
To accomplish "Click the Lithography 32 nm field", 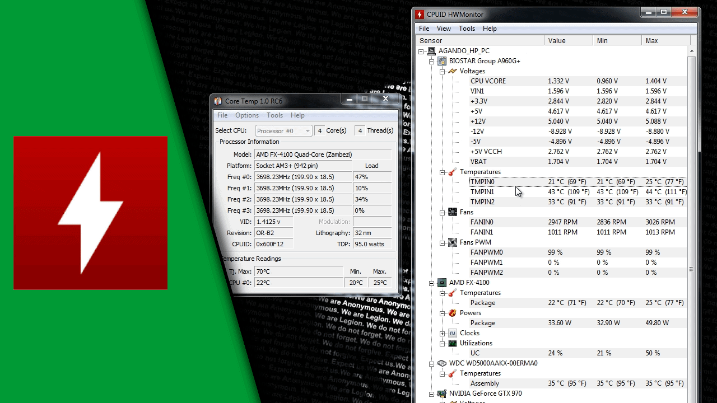I will 372,233.
